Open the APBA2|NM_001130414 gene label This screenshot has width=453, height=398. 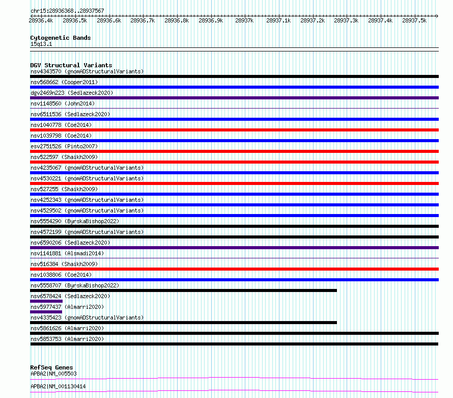58,386
